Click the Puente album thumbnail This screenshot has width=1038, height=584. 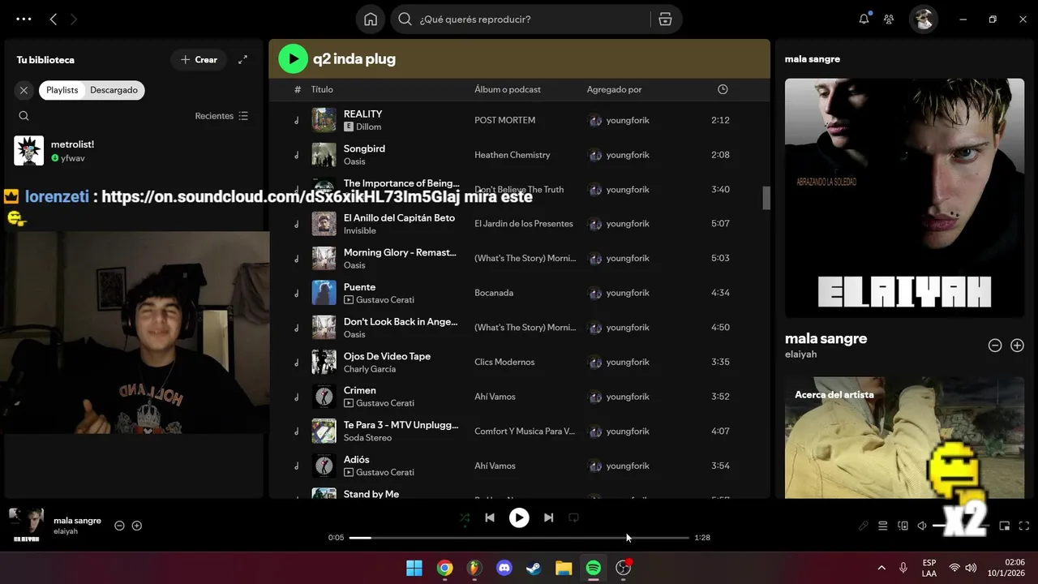[x=324, y=293]
